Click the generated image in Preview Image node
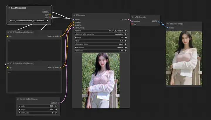The width and height of the screenshot is (211, 120). coord(184,58)
